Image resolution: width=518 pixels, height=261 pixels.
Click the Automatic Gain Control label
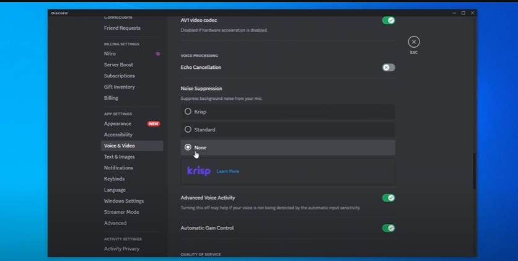point(207,228)
